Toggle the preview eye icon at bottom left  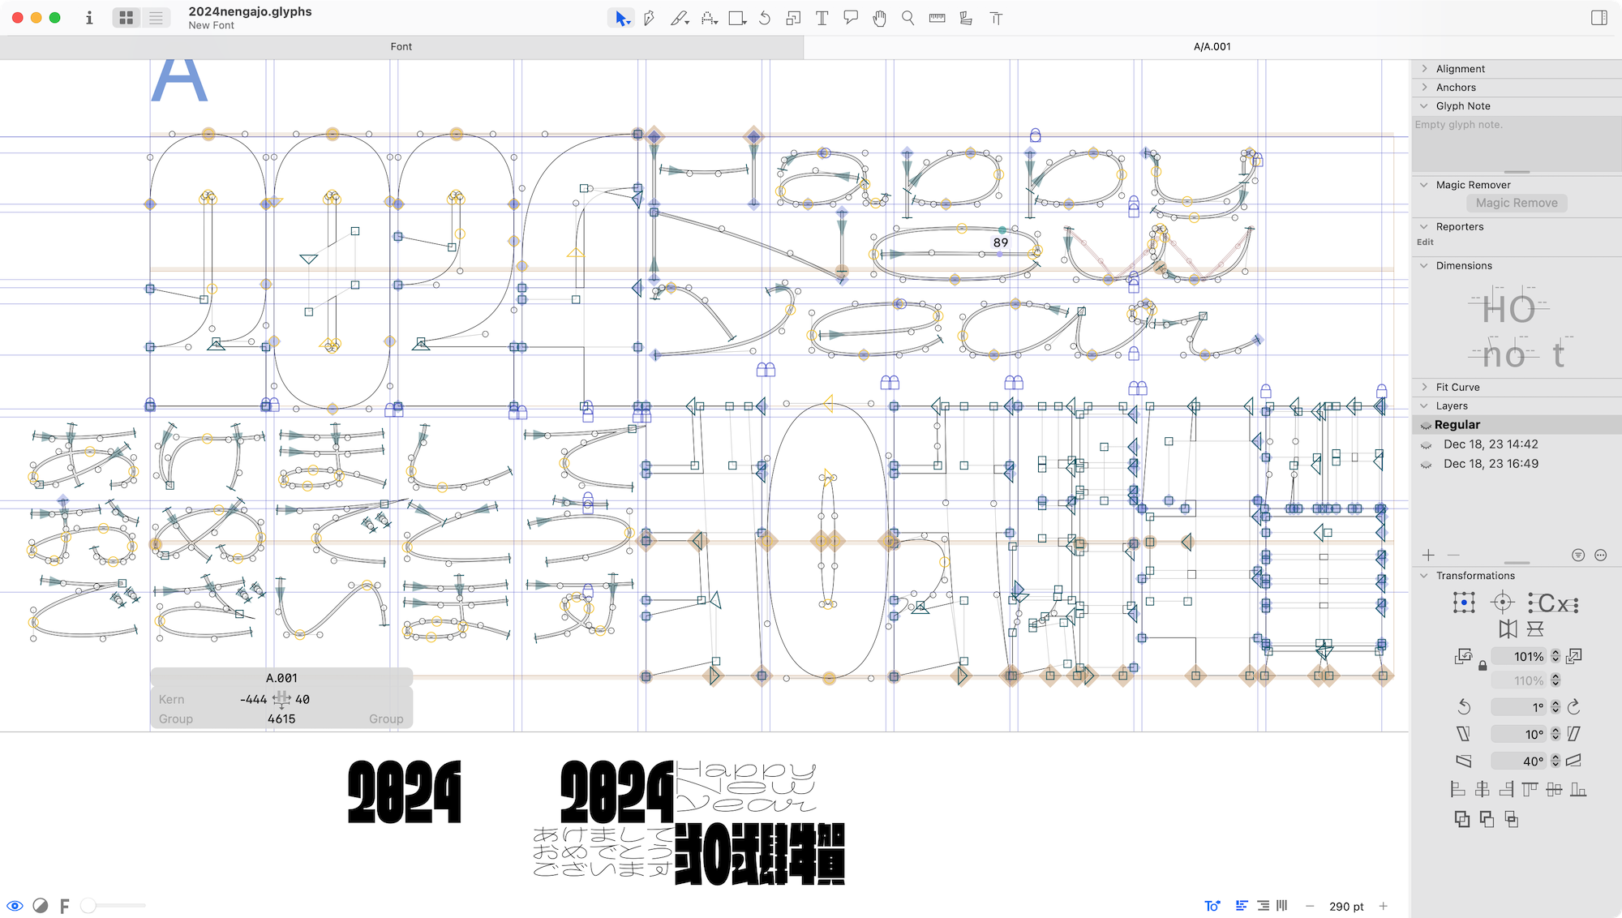pyautogui.click(x=16, y=906)
